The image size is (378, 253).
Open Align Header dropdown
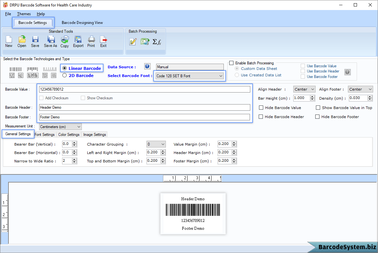[304, 89]
